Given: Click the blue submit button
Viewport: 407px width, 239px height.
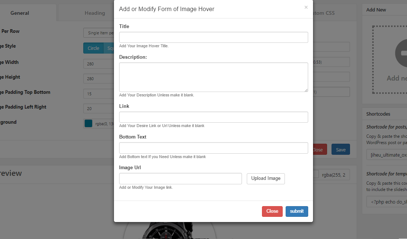Looking at the screenshot, I should (297, 211).
